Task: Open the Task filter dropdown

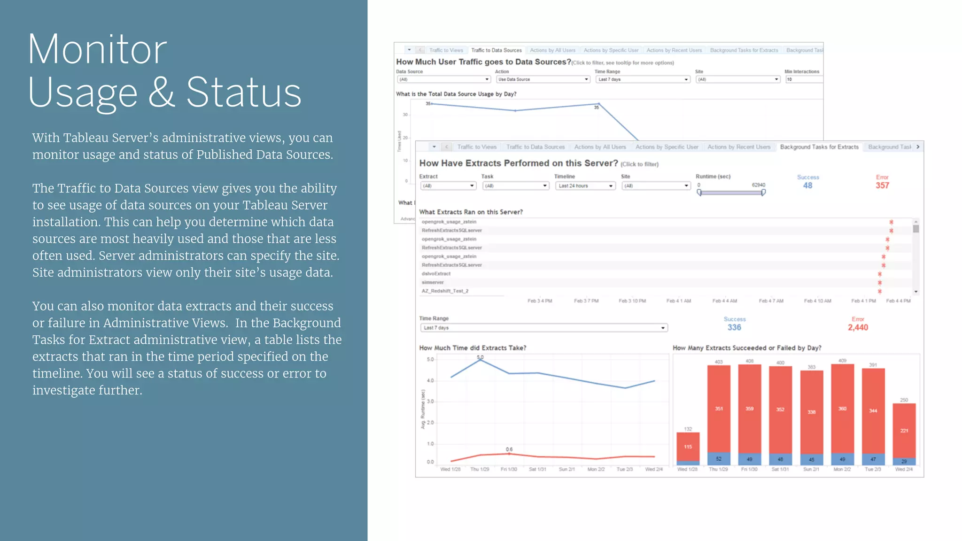Action: (515, 186)
